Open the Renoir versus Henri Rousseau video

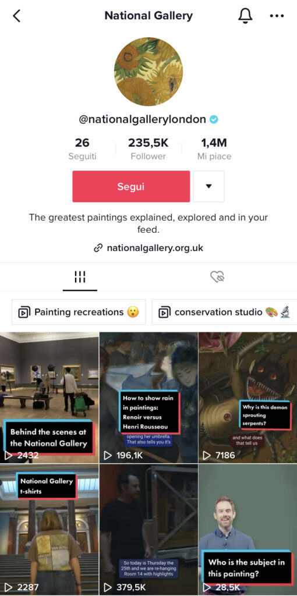click(148, 398)
